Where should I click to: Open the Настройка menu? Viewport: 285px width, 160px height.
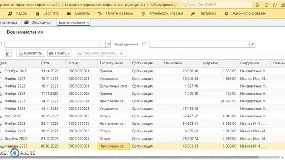[208, 13]
